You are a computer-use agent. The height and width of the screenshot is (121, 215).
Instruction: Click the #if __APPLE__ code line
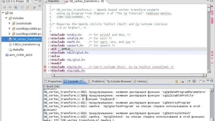pos(62,49)
